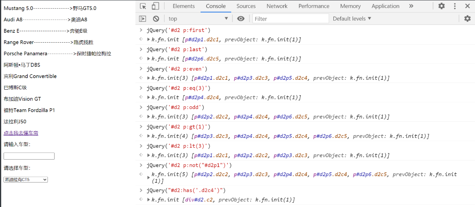Click the 请输入车型 text input field
The image size is (475, 207).
pos(29,156)
